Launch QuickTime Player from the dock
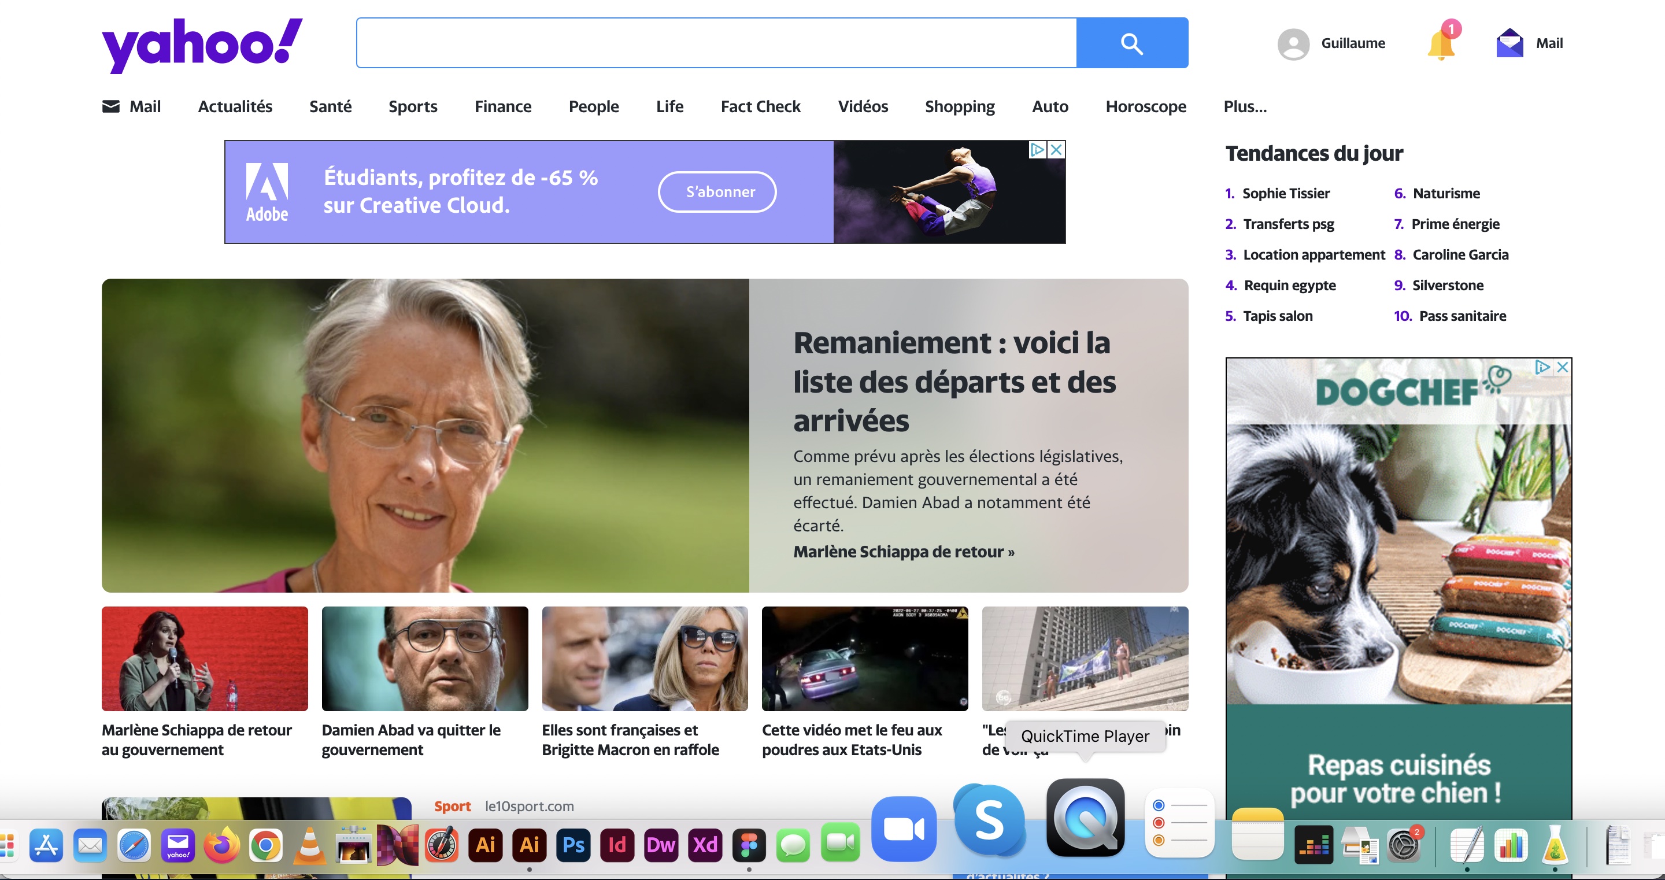 pos(1085,818)
